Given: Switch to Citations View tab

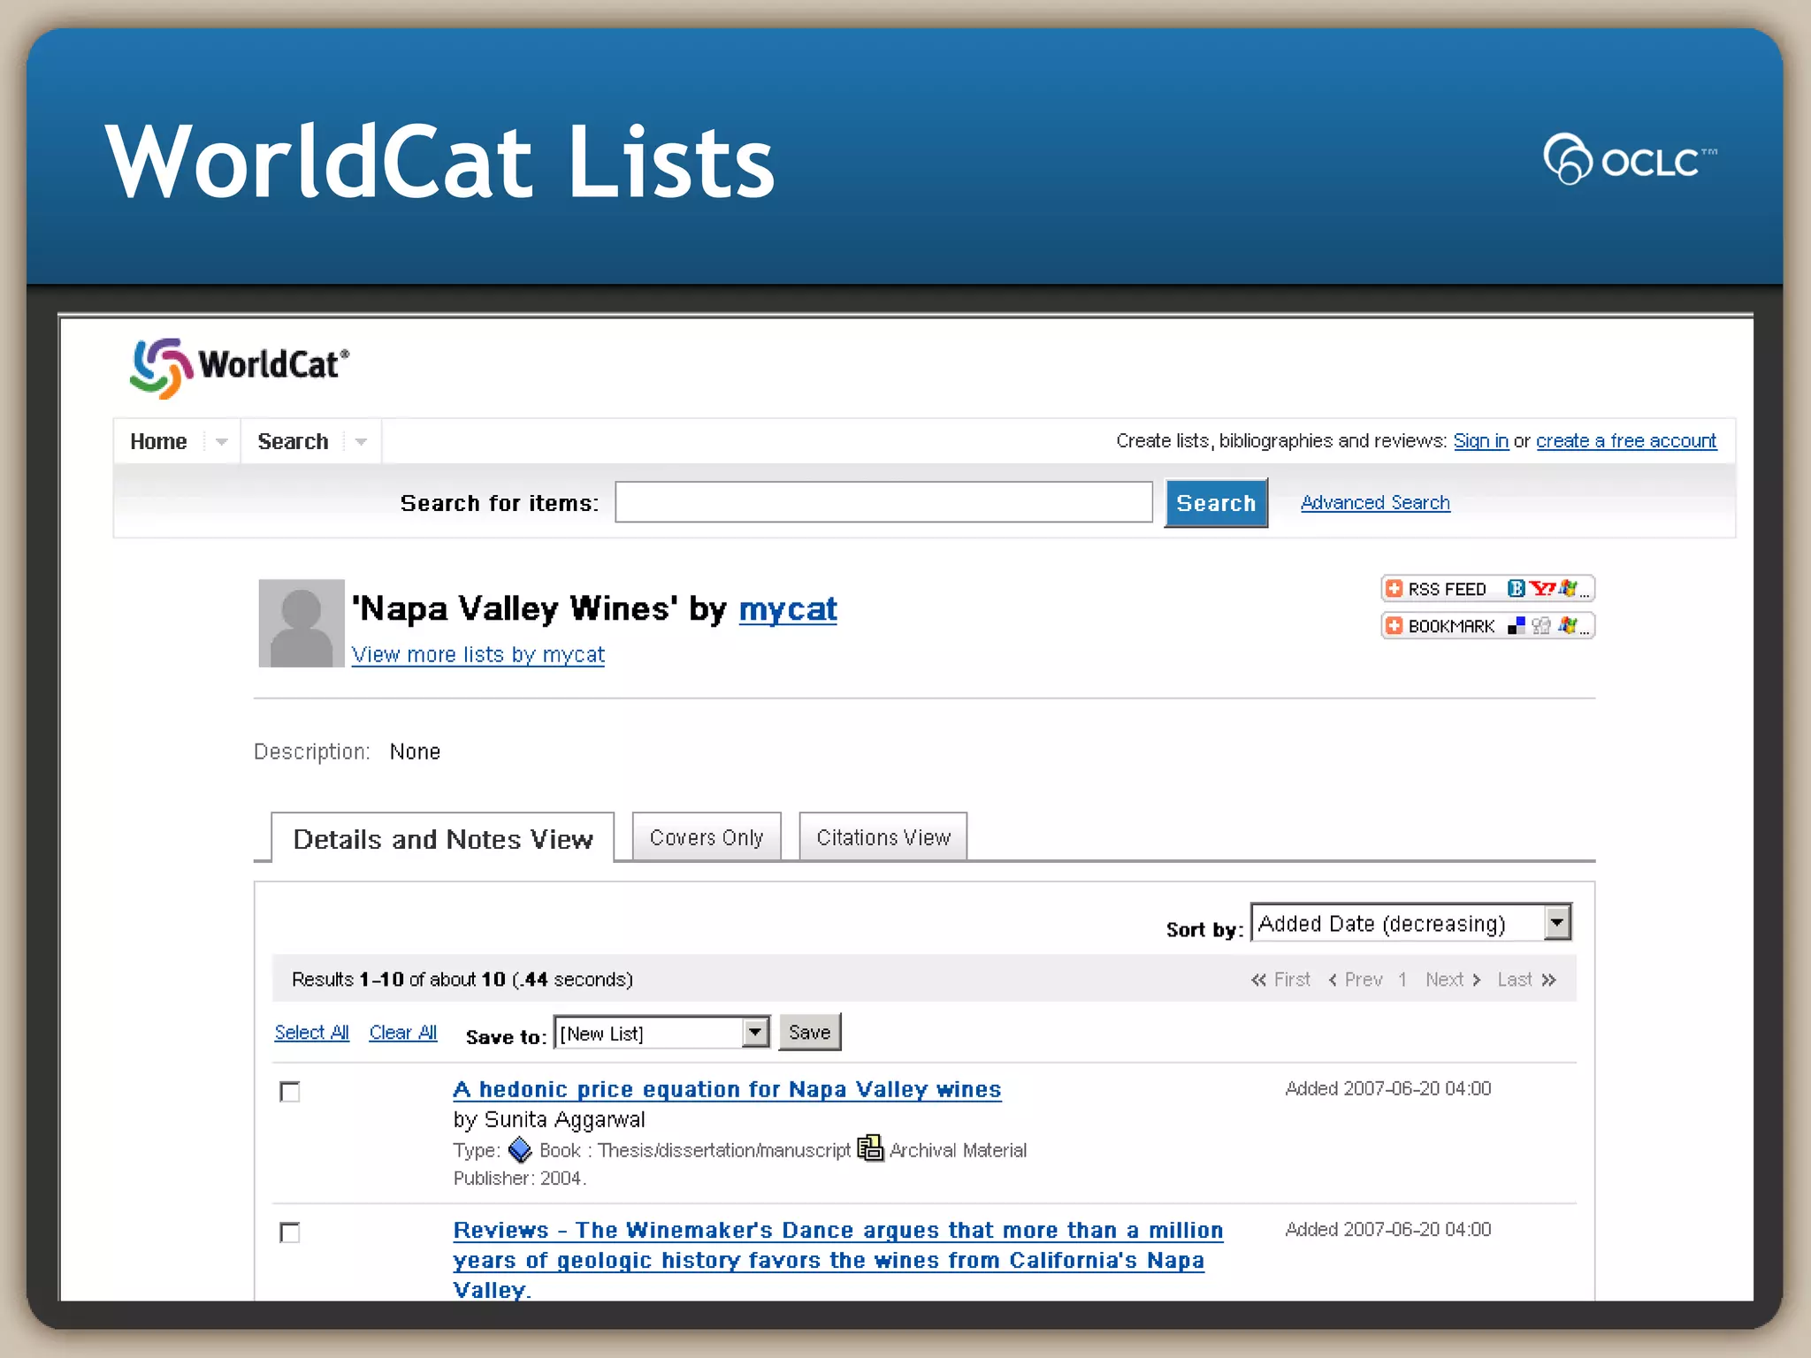Looking at the screenshot, I should click(x=883, y=836).
